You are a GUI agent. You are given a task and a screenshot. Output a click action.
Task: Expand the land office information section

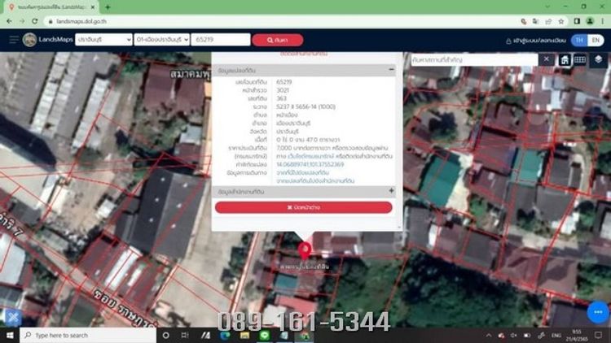pyautogui.click(x=391, y=191)
